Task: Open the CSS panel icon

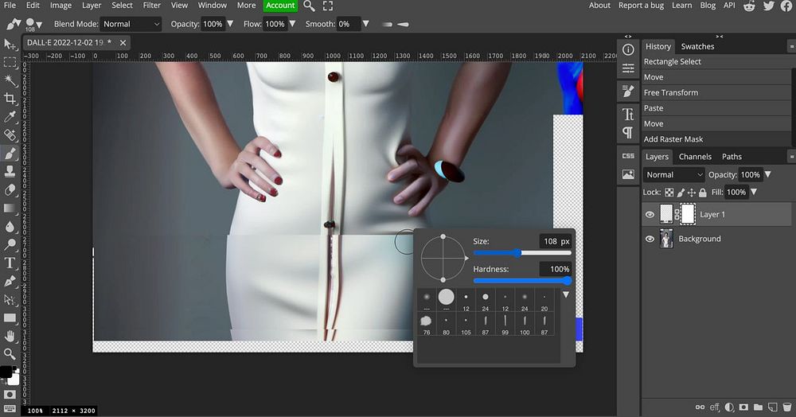Action: (628, 156)
